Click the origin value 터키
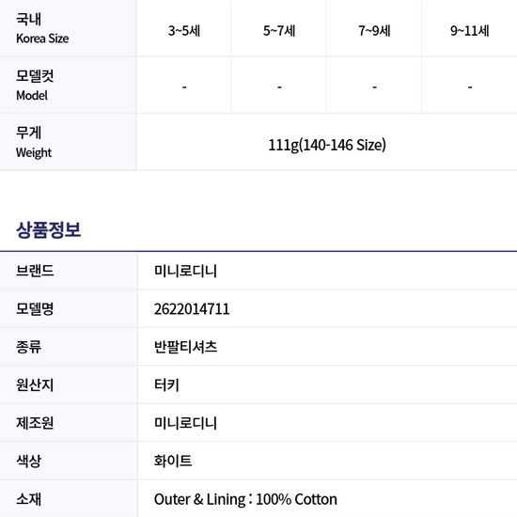Viewport: 517px width, 517px height. (166, 384)
